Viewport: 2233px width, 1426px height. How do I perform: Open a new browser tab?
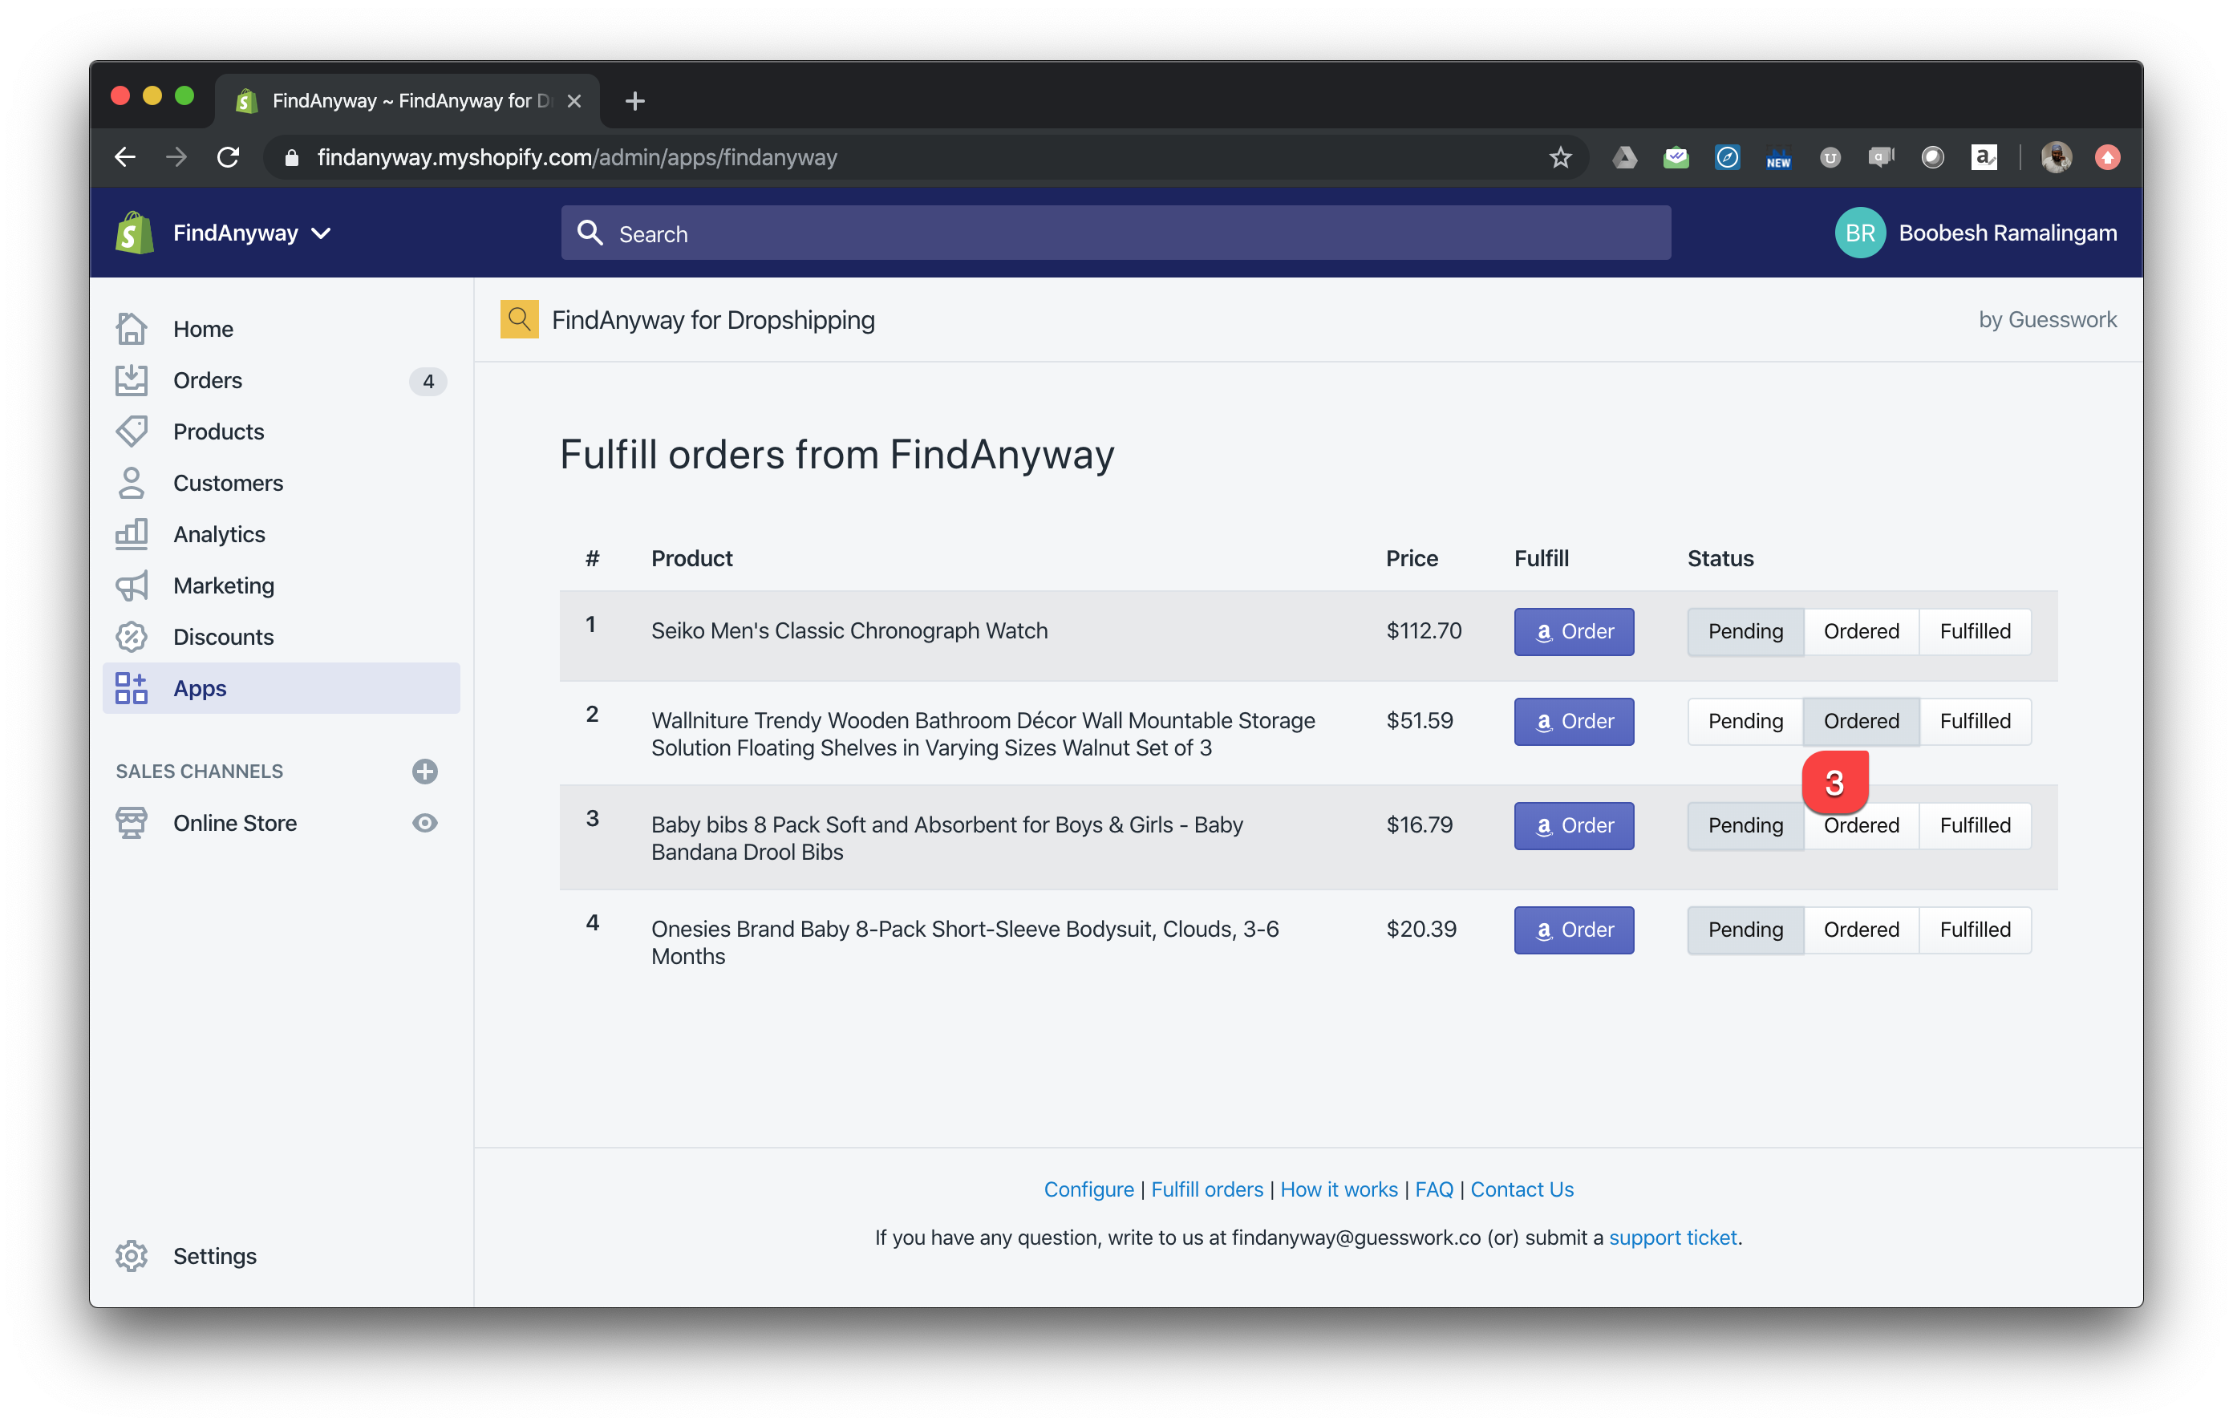click(x=634, y=100)
